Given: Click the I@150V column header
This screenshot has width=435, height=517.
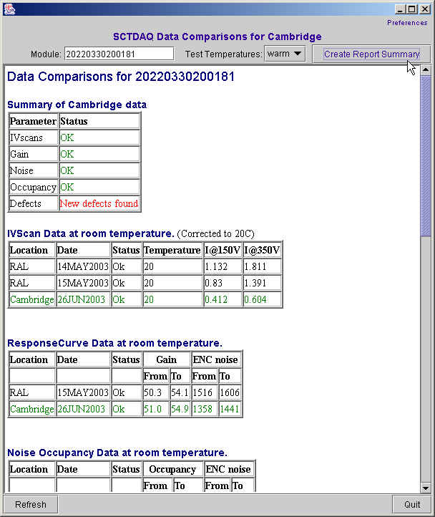Looking at the screenshot, I should click(x=223, y=250).
